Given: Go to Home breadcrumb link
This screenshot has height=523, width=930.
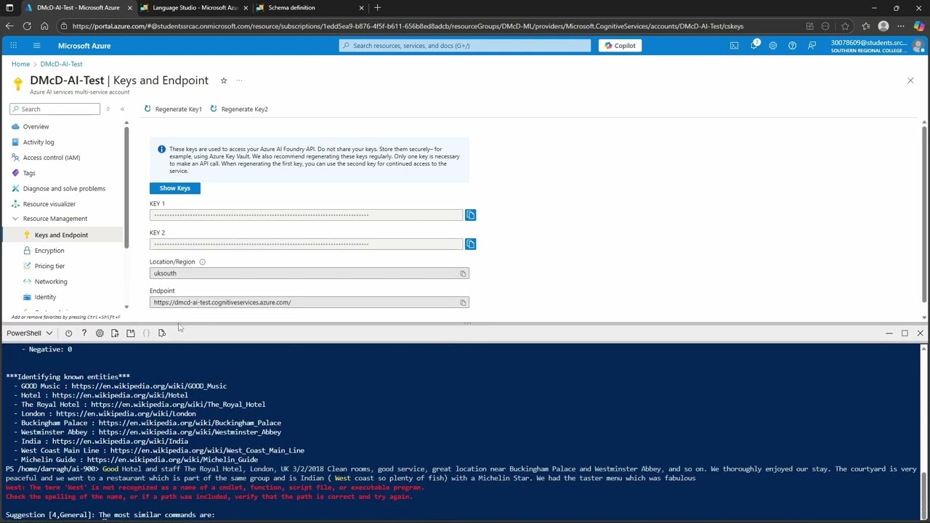Looking at the screenshot, I should coord(20,64).
